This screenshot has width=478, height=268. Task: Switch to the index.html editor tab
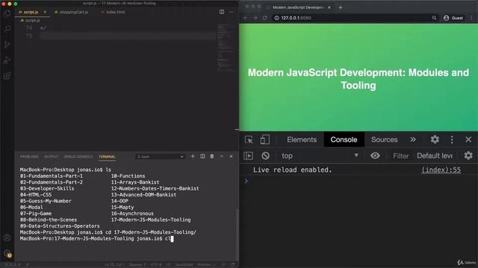[115, 12]
